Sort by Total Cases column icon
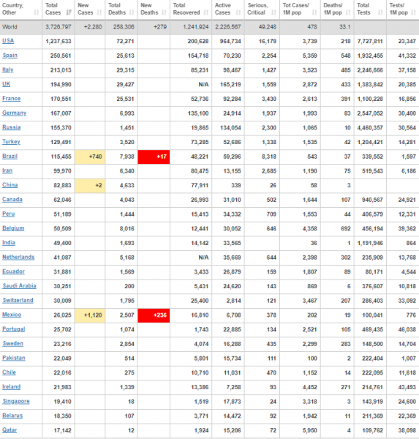This screenshot has width=419, height=439. (69, 12)
